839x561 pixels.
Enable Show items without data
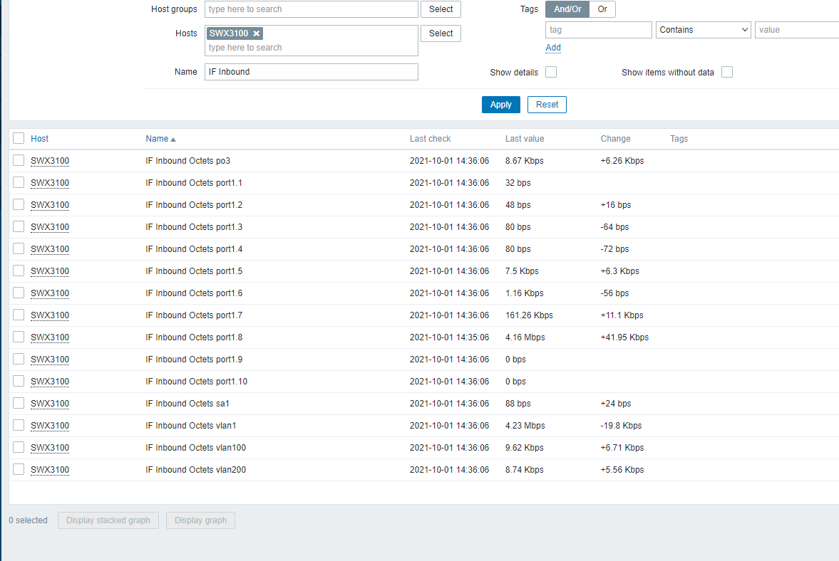click(x=727, y=72)
